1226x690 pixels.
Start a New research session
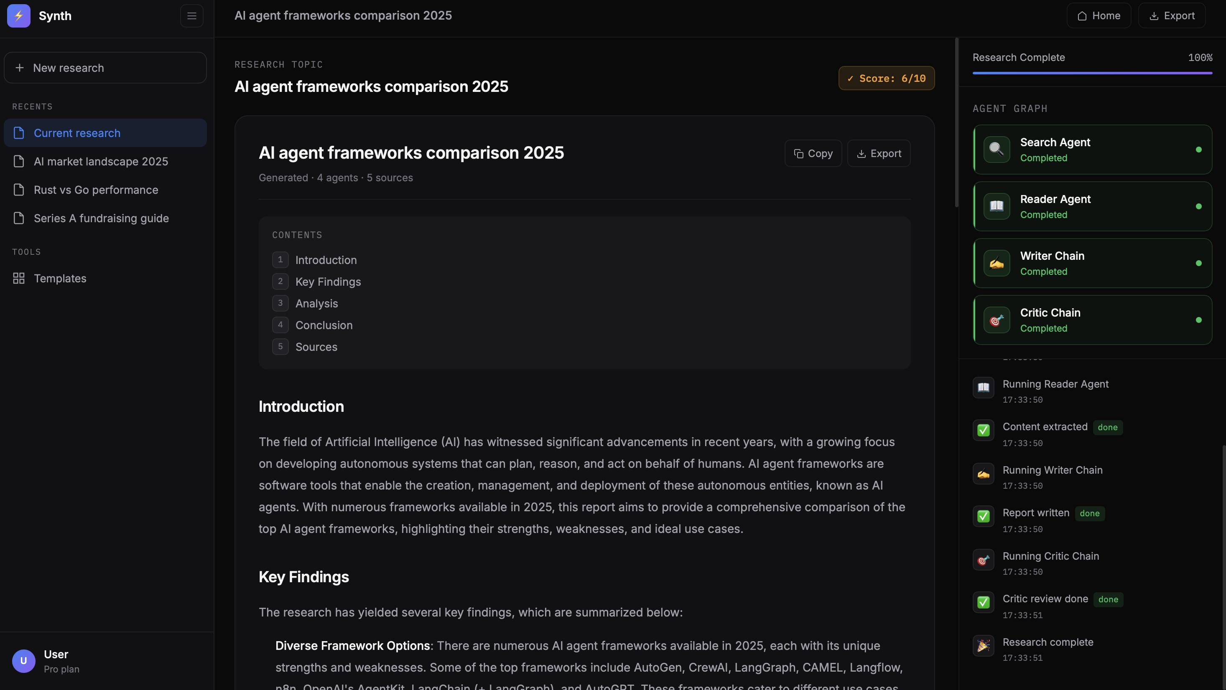[105, 68]
